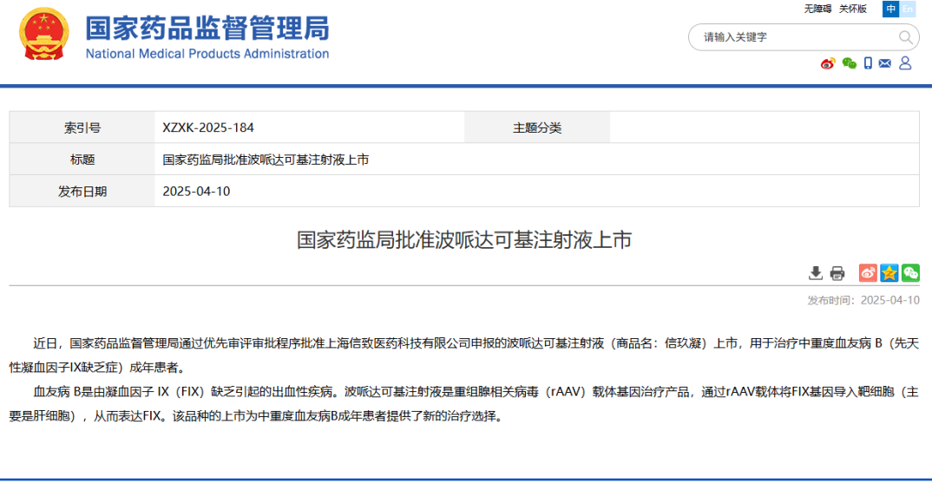Viewport: 932px width, 483px height.
Task: Click the 国家药品监督管理局 site title
Action: (207, 29)
